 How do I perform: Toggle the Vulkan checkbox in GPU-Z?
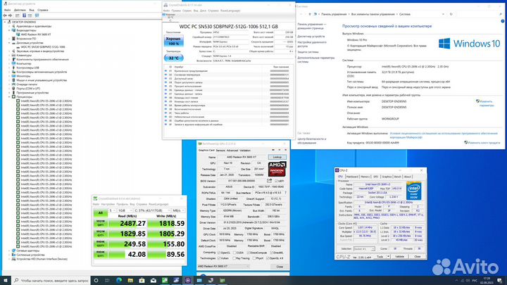219,258
